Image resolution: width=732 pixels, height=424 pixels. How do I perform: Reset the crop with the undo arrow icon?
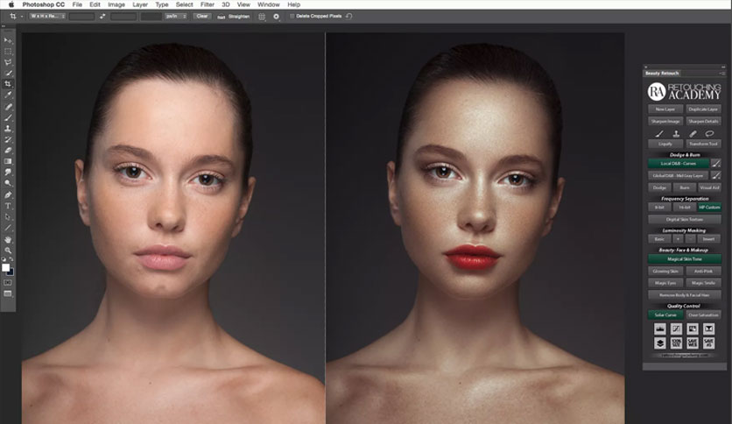[x=348, y=17]
